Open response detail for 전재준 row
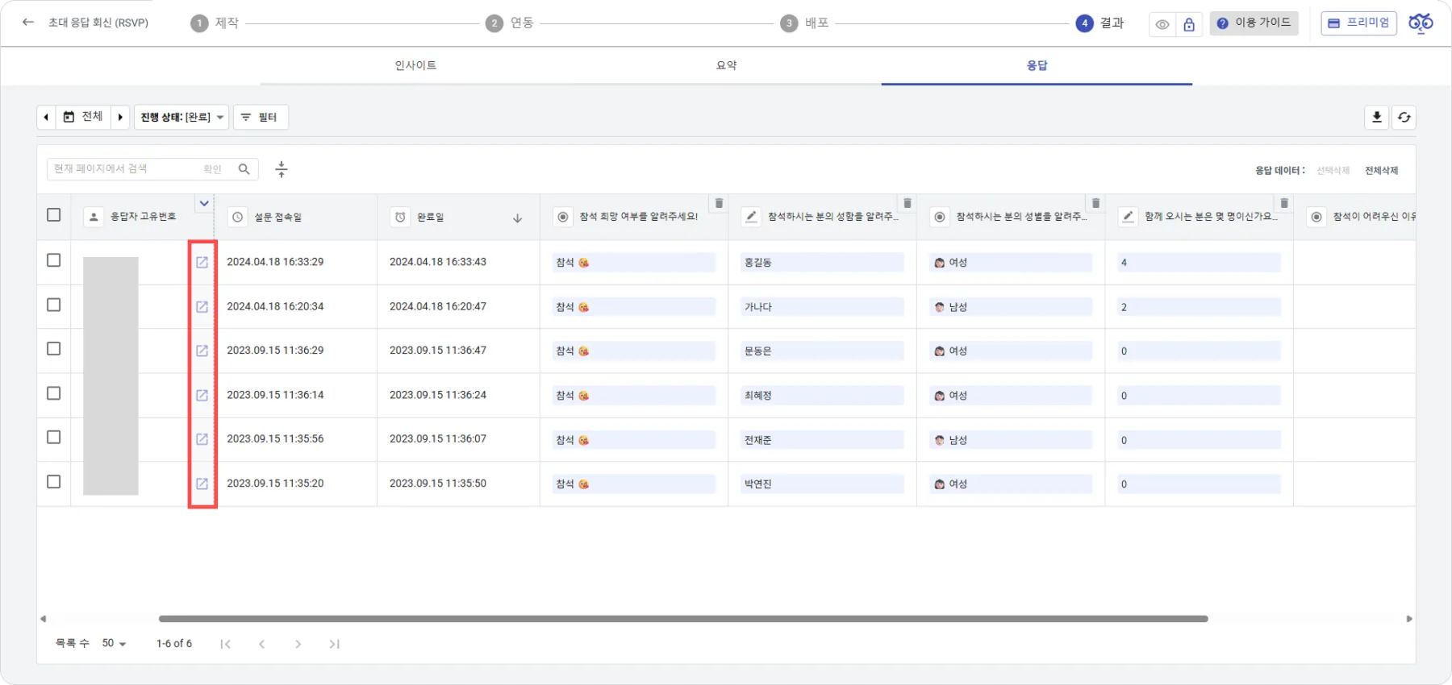Viewport: 1452px width, 685px height. [x=202, y=439]
